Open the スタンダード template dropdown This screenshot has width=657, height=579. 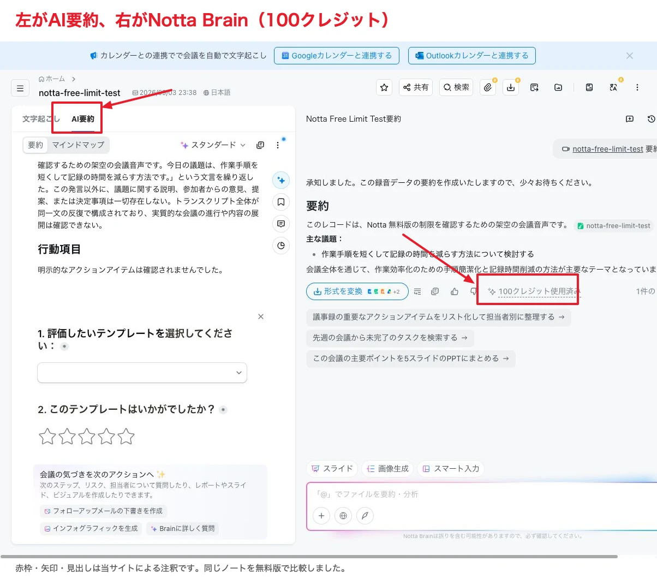click(x=213, y=145)
